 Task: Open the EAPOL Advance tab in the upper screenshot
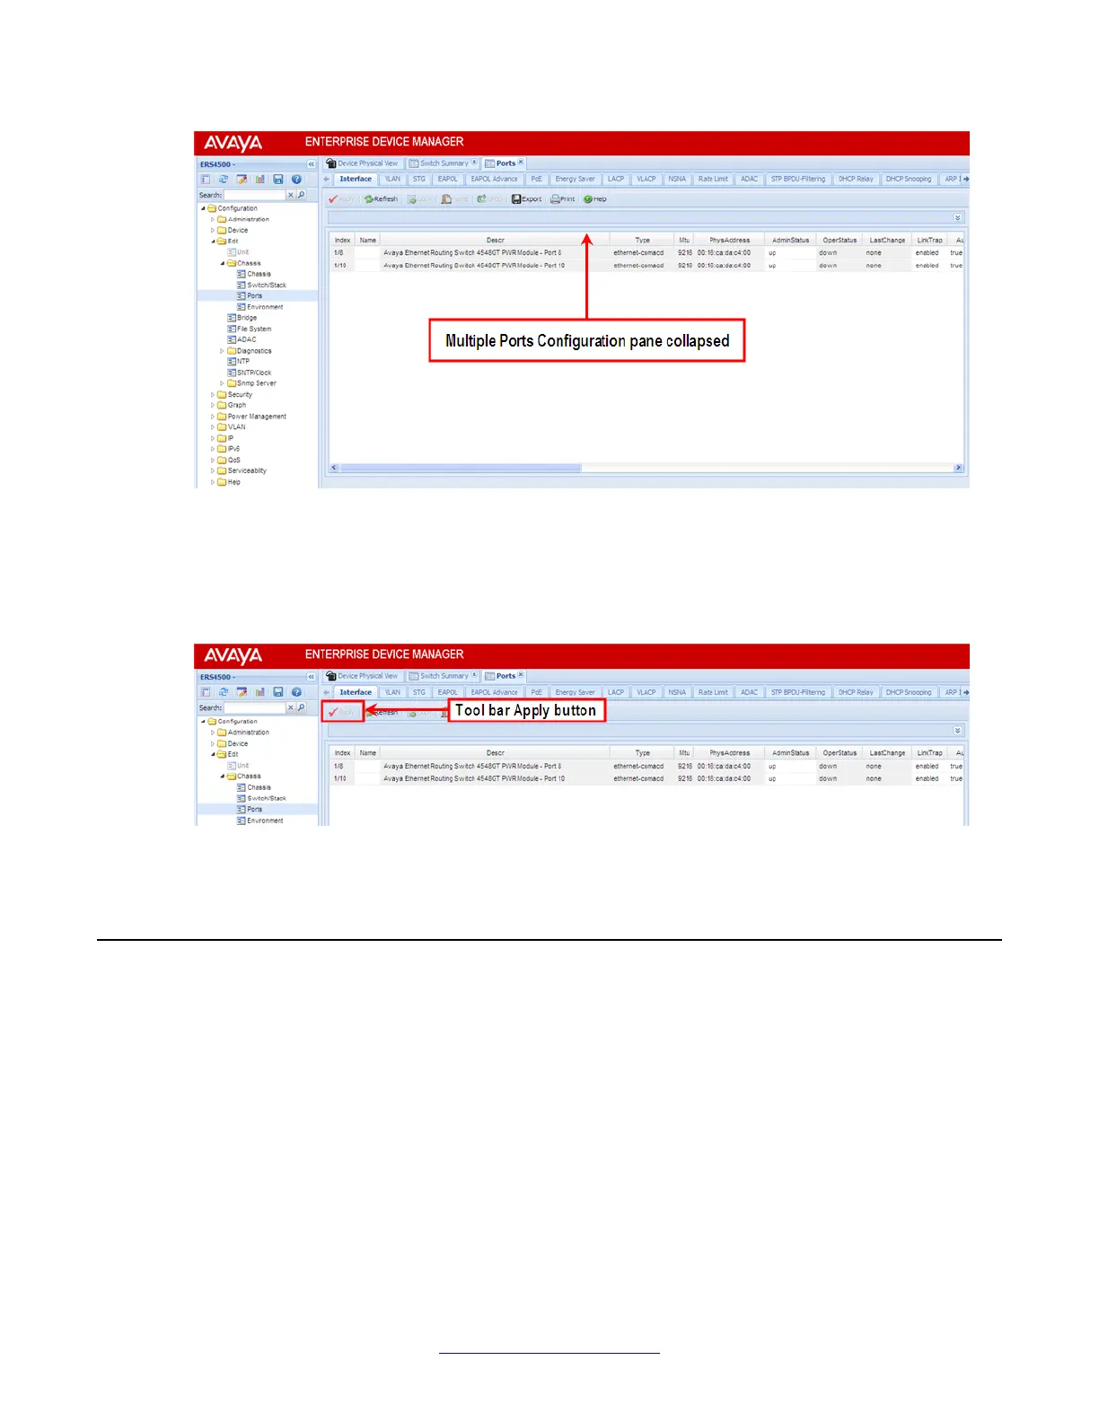[x=494, y=180]
